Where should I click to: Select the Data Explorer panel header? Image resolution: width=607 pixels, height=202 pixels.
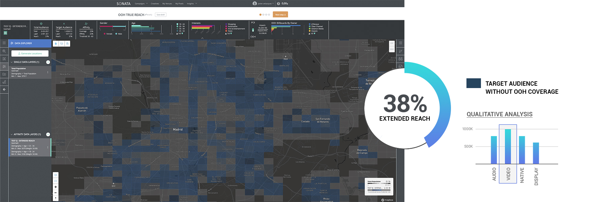point(30,43)
